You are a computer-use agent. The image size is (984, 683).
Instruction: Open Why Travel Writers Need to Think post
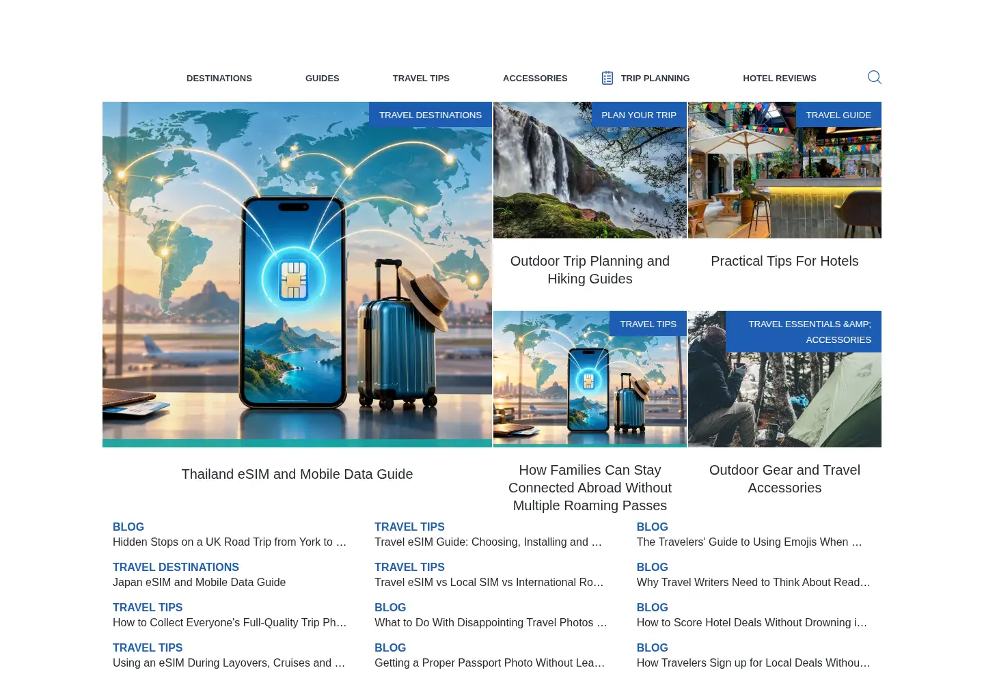coord(754,582)
